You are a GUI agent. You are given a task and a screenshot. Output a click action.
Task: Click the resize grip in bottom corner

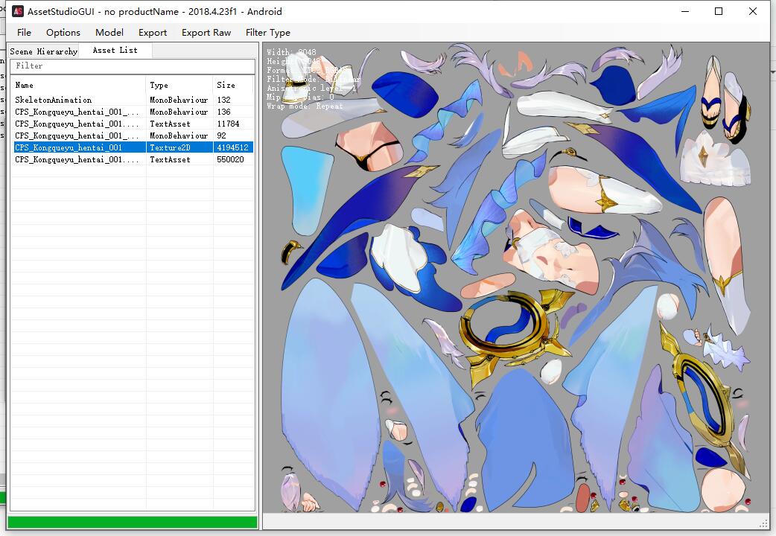[764, 523]
